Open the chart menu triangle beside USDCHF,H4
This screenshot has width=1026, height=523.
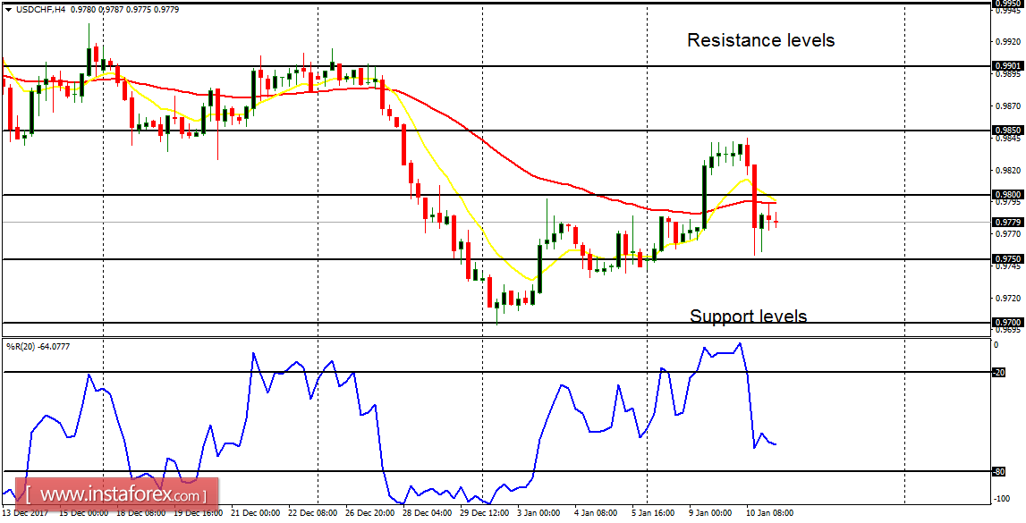(x=7, y=10)
